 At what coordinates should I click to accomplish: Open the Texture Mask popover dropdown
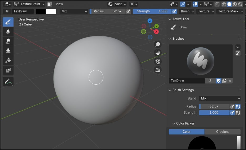click(x=230, y=11)
